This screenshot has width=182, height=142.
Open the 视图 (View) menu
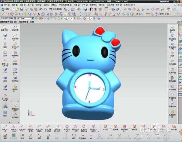pos(22,5)
